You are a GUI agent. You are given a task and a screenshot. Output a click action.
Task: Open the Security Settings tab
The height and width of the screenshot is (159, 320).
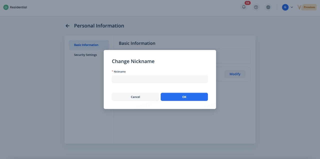coord(85,55)
